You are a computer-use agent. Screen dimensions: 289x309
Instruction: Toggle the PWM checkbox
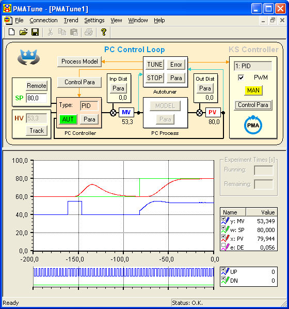tap(241, 78)
